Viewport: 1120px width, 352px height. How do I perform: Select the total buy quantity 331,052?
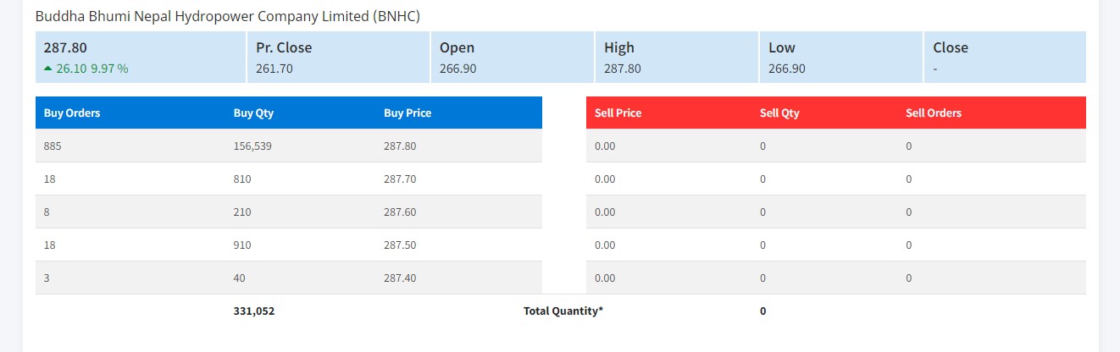pyautogui.click(x=254, y=311)
